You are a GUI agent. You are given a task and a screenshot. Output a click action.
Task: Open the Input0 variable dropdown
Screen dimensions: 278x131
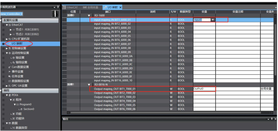213,20
